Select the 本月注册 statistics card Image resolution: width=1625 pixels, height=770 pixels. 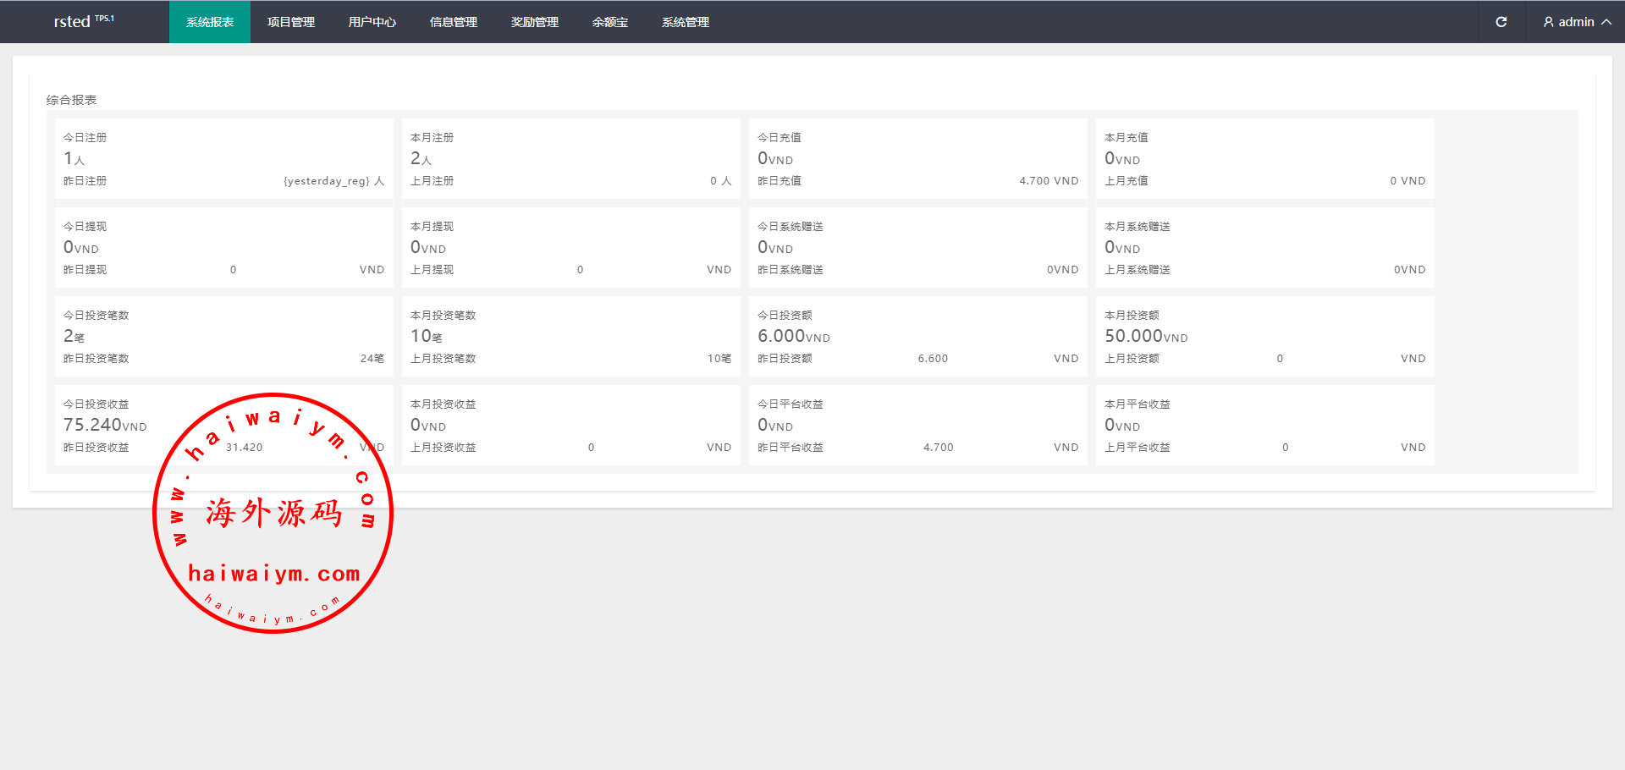coord(570,159)
